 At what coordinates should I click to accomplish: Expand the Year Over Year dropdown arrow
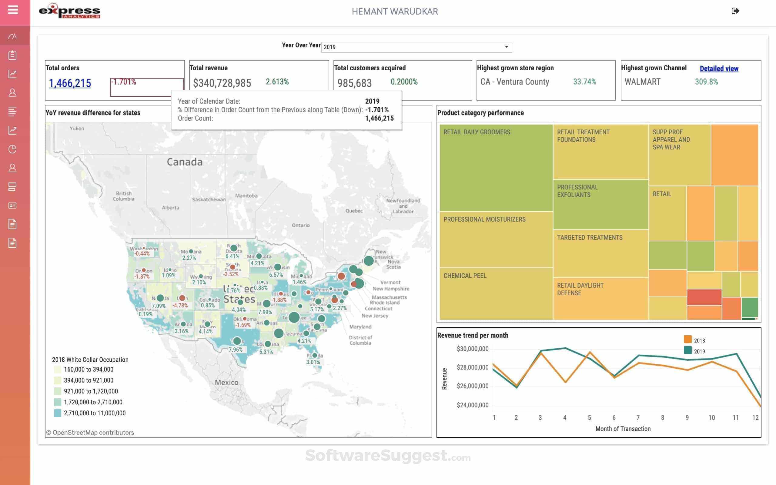506,47
